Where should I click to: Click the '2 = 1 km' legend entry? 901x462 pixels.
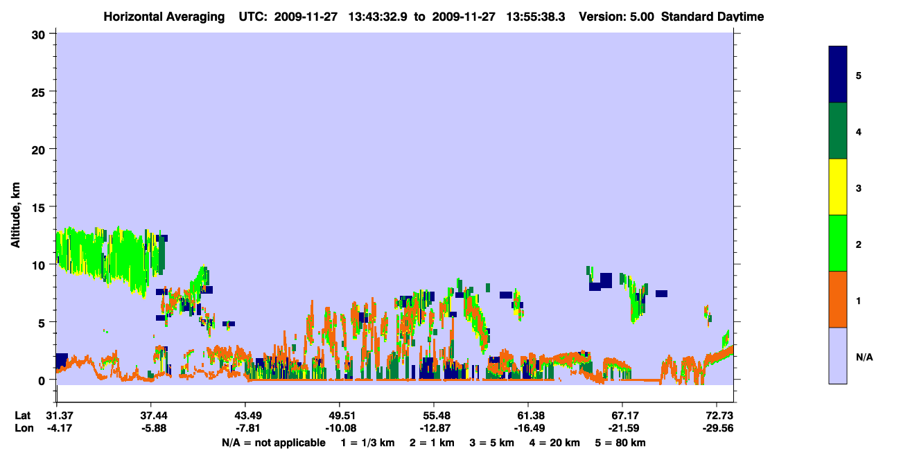(432, 443)
